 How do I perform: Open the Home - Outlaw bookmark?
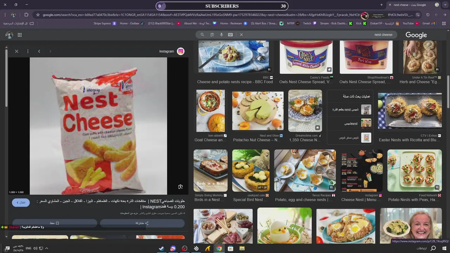tap(132, 24)
